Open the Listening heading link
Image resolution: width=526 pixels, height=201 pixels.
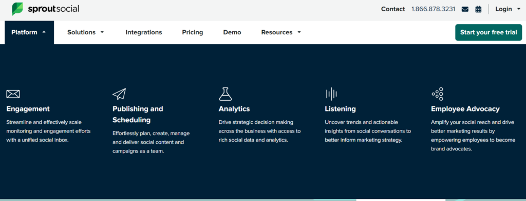pos(340,109)
